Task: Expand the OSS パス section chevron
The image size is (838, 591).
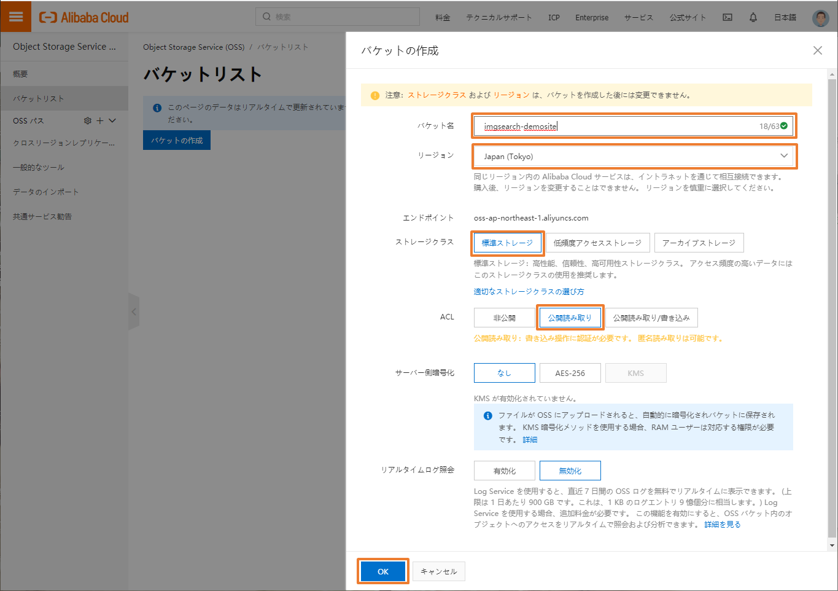Action: (x=112, y=121)
